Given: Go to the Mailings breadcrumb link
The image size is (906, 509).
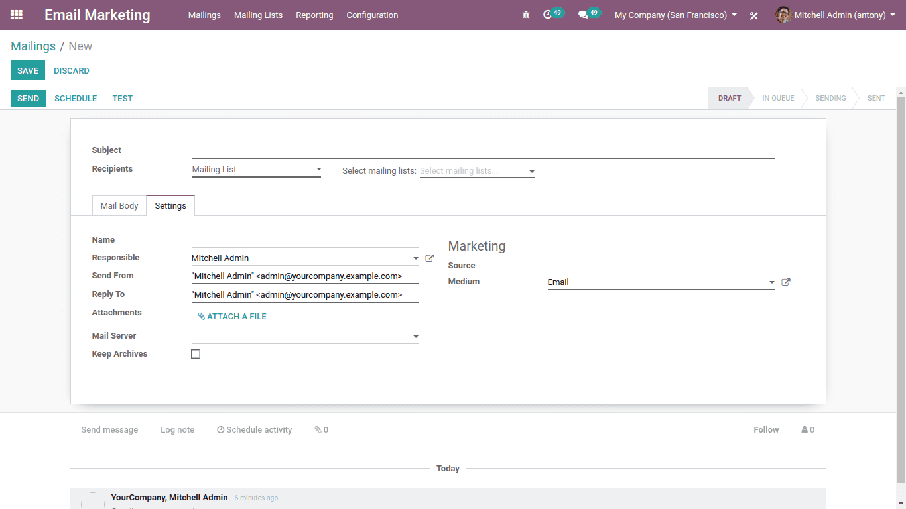Looking at the screenshot, I should (x=33, y=46).
